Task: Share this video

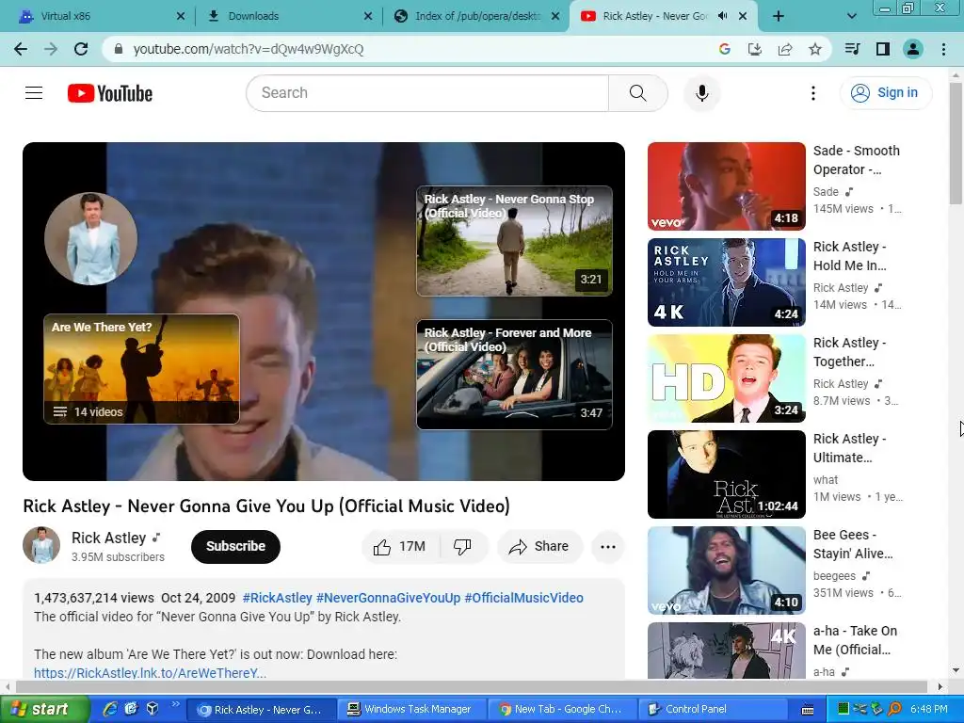Action: (x=539, y=547)
